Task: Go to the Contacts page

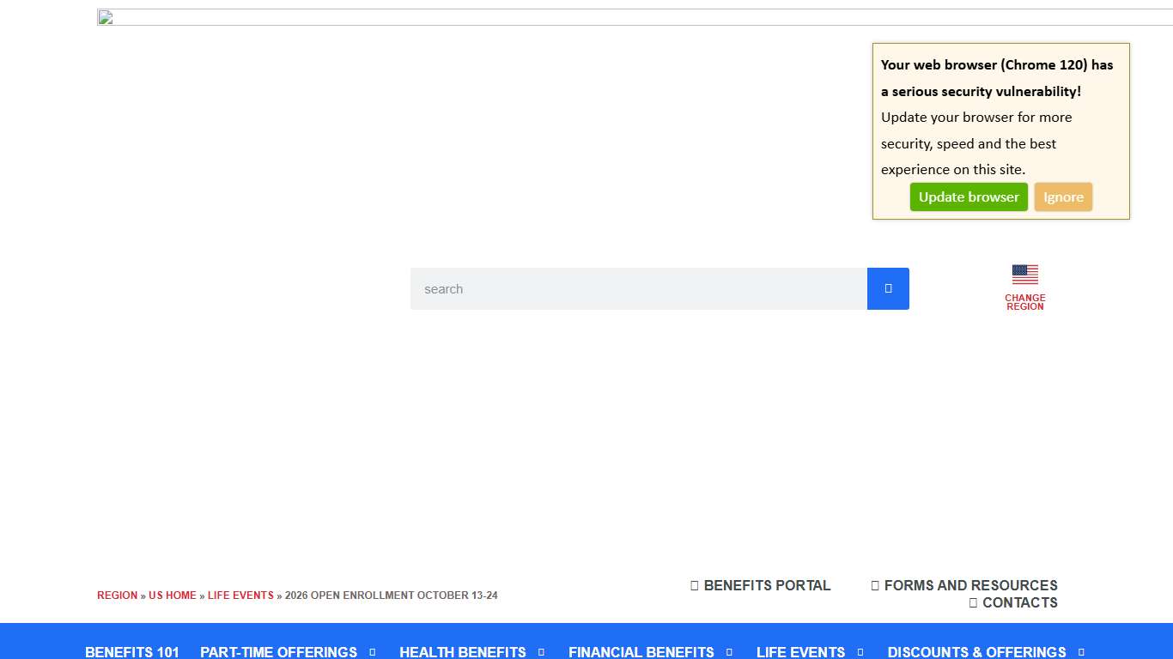Action: pos(1013,602)
